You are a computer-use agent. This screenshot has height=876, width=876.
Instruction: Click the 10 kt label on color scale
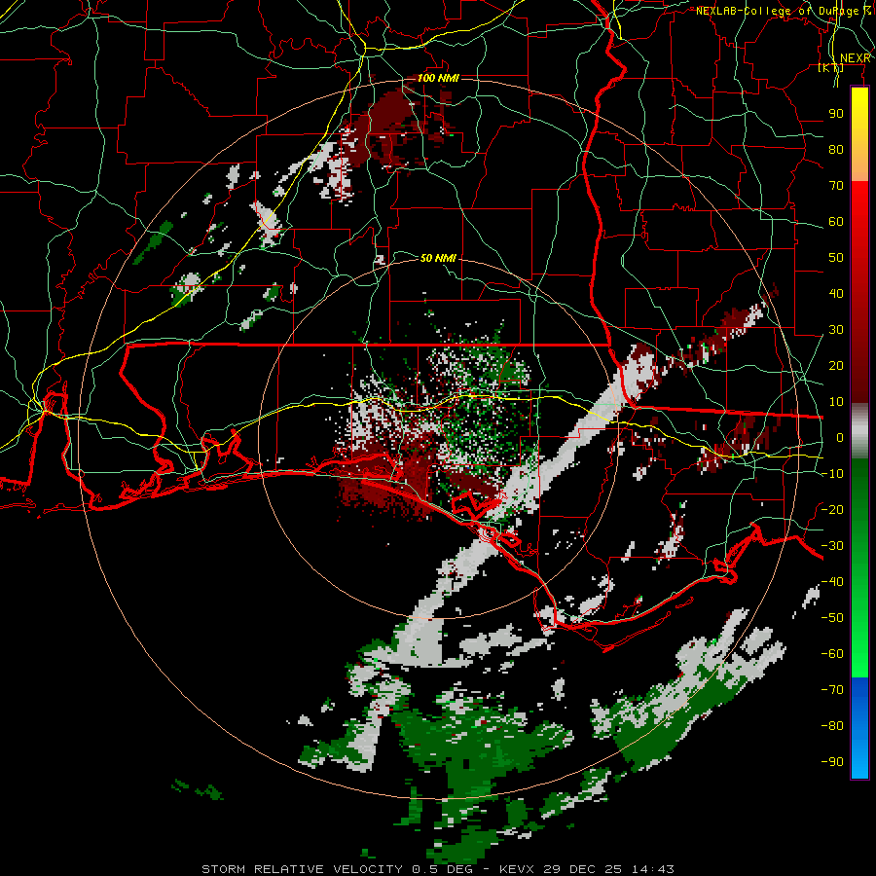[x=836, y=402]
